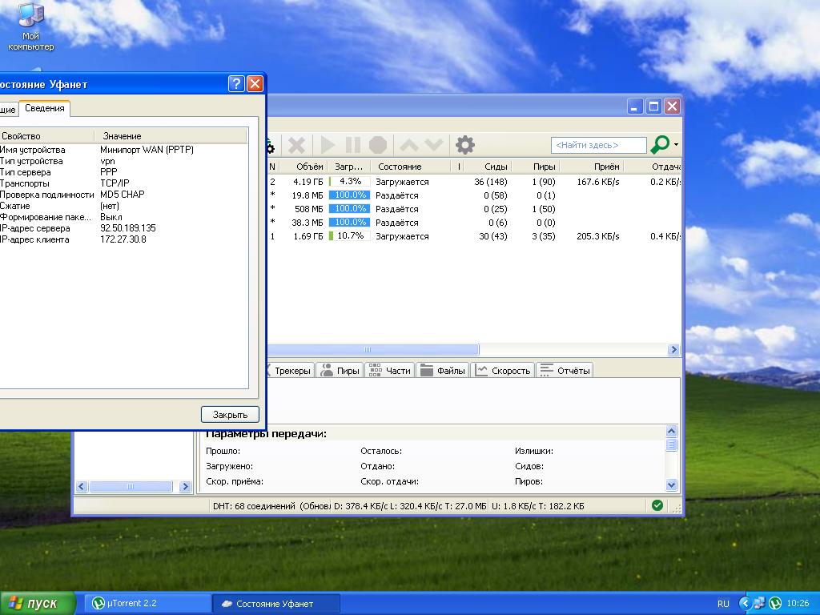The image size is (820, 615).
Task: Open the Файлы tab
Action: [442, 370]
